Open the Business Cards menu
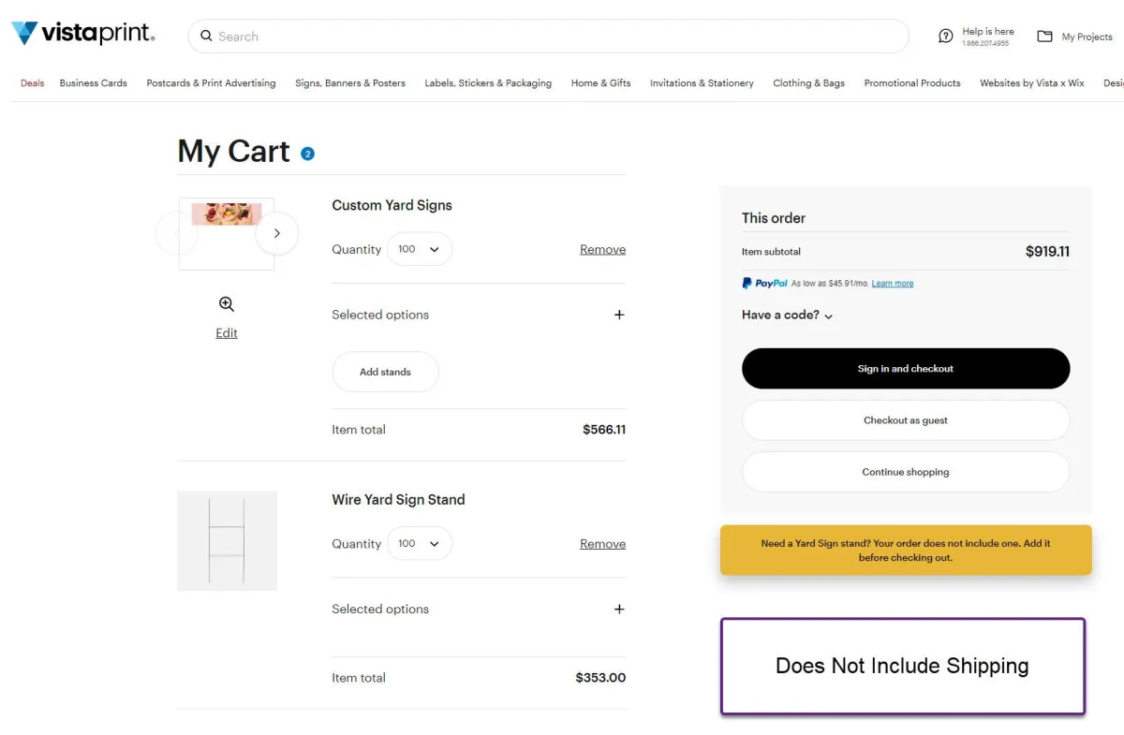Image resolution: width=1124 pixels, height=735 pixels. pyautogui.click(x=93, y=83)
